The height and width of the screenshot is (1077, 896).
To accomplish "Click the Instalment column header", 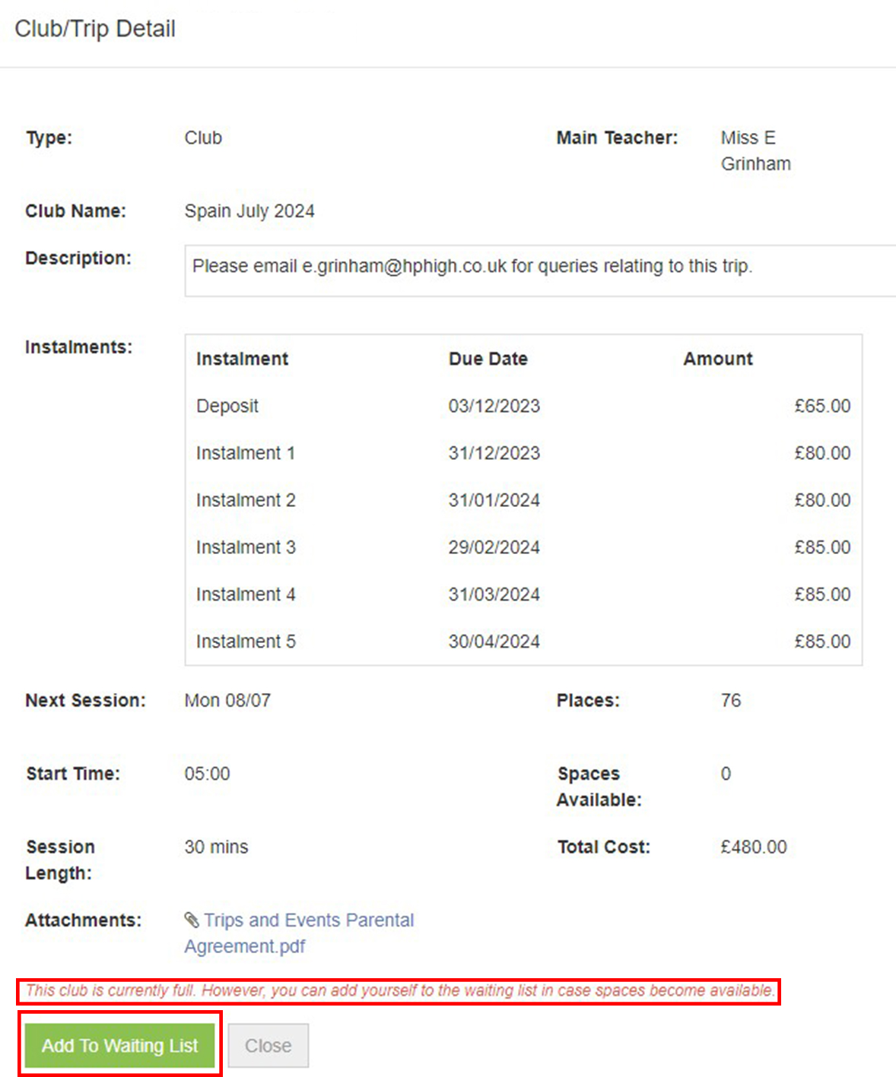I will click(x=242, y=359).
